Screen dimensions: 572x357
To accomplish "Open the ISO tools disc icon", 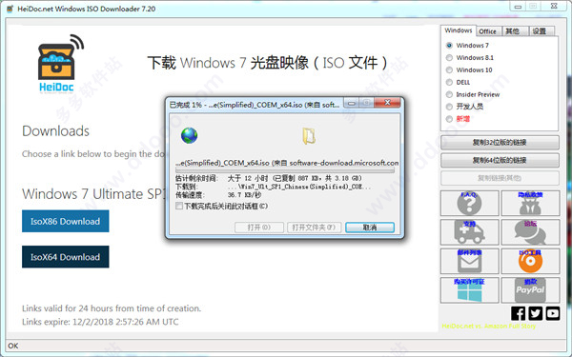I will pos(530,261).
